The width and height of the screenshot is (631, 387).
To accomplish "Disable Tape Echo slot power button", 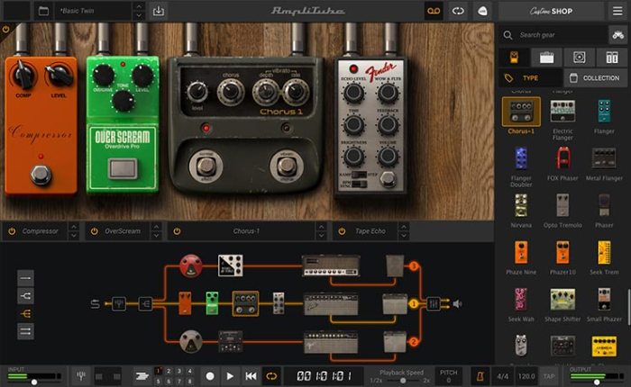I will click(342, 231).
